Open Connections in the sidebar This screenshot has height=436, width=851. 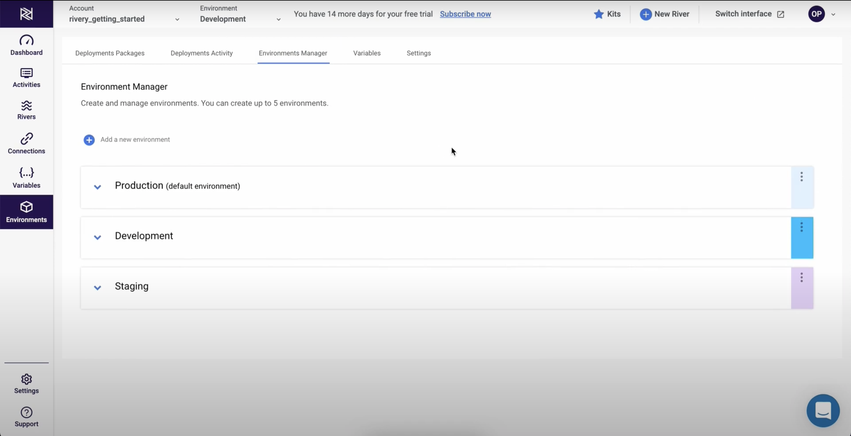pyautogui.click(x=26, y=143)
